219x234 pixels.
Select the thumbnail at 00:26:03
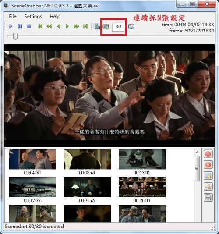pos(142,187)
